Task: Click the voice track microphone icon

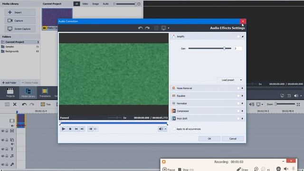Action: [12, 164]
